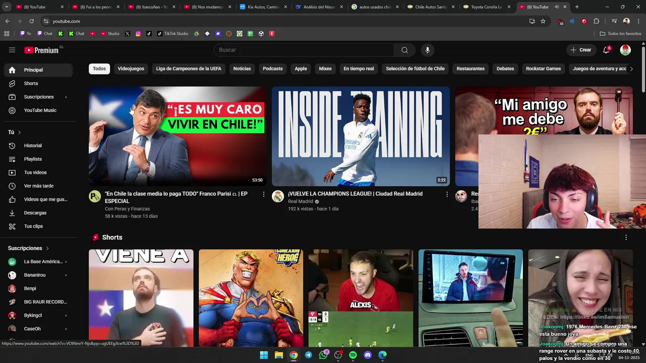
Task: Open Descargas in the sidebar
Action: (38, 213)
